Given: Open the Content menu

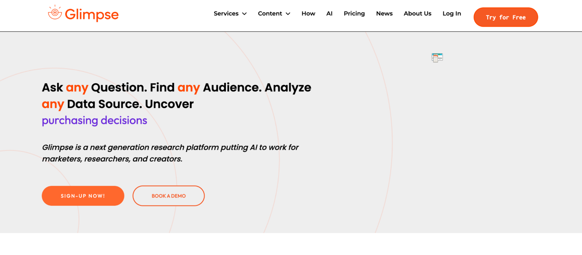Looking at the screenshot, I should tap(270, 13).
